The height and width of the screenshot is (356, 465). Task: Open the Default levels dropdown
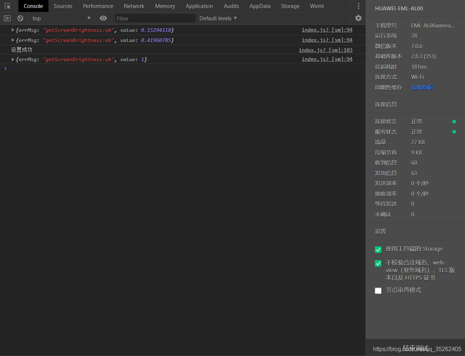tap(218, 18)
